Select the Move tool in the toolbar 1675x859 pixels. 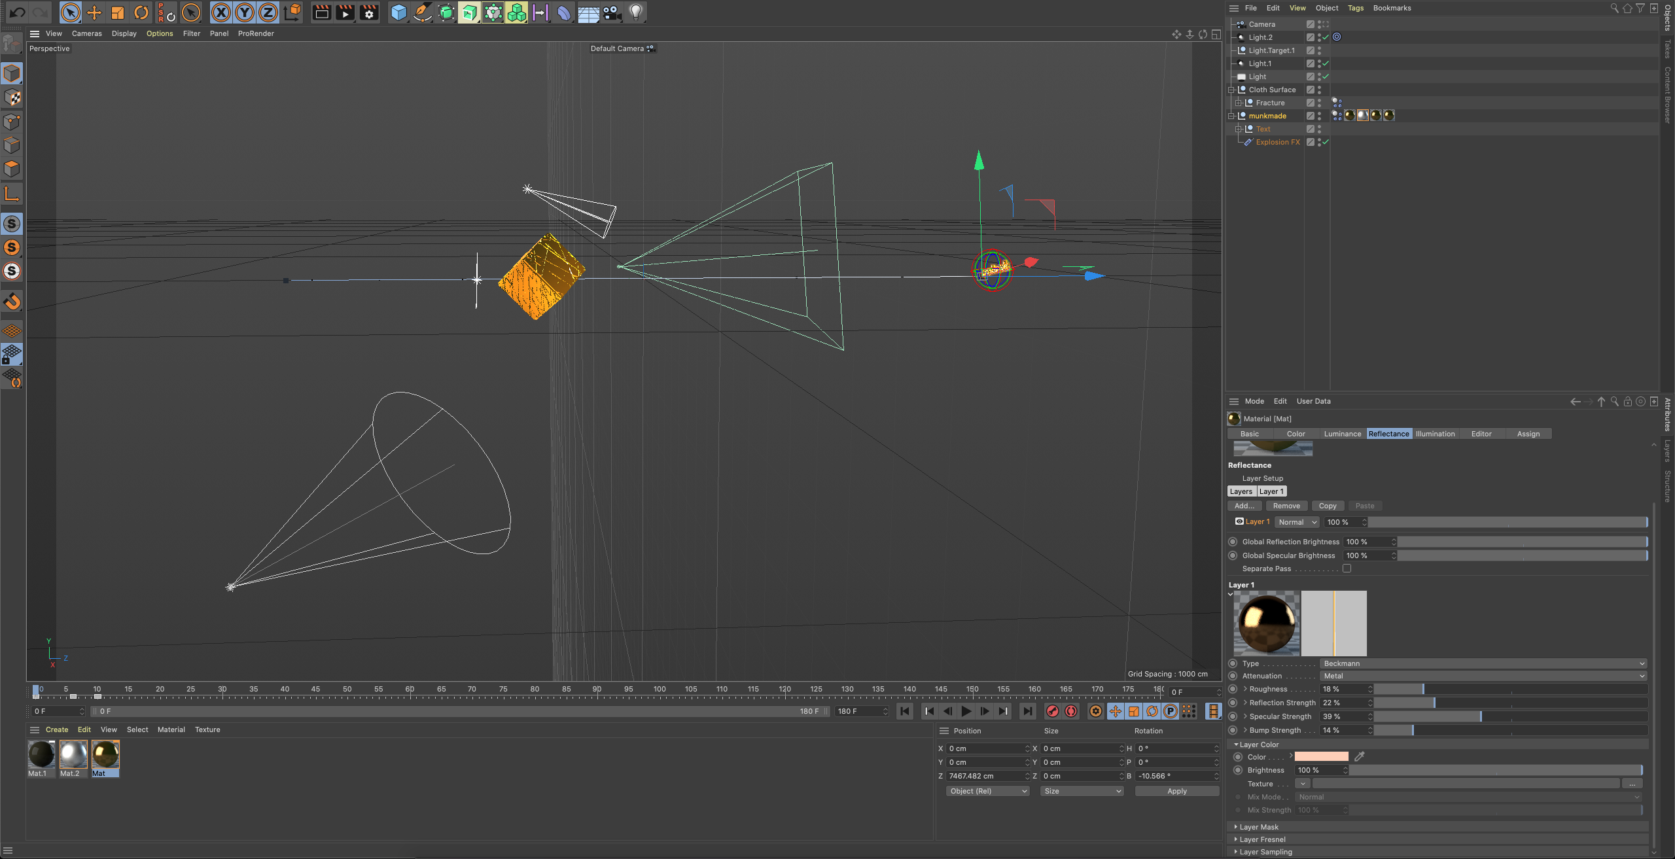click(x=94, y=12)
